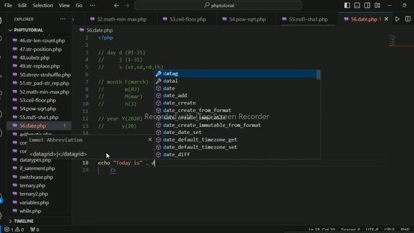Close the 56.date.php tab
This screenshot has width=414, height=233.
[386, 19]
